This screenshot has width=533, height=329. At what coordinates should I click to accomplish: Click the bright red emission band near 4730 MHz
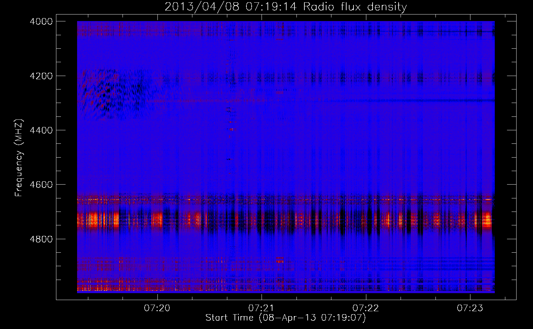coord(286,220)
